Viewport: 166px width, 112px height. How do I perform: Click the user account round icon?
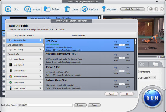151,9
